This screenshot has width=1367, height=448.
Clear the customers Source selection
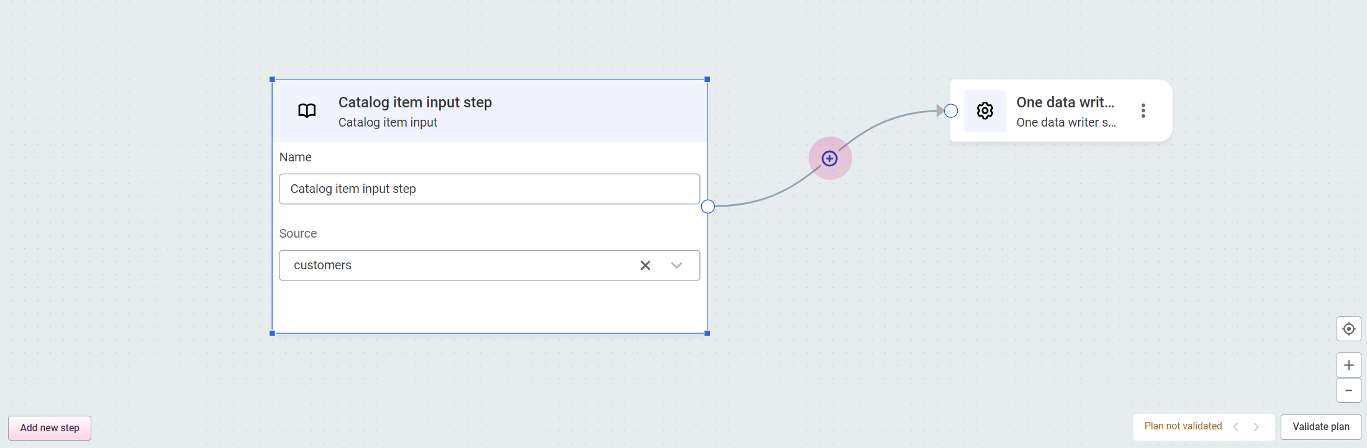point(645,266)
